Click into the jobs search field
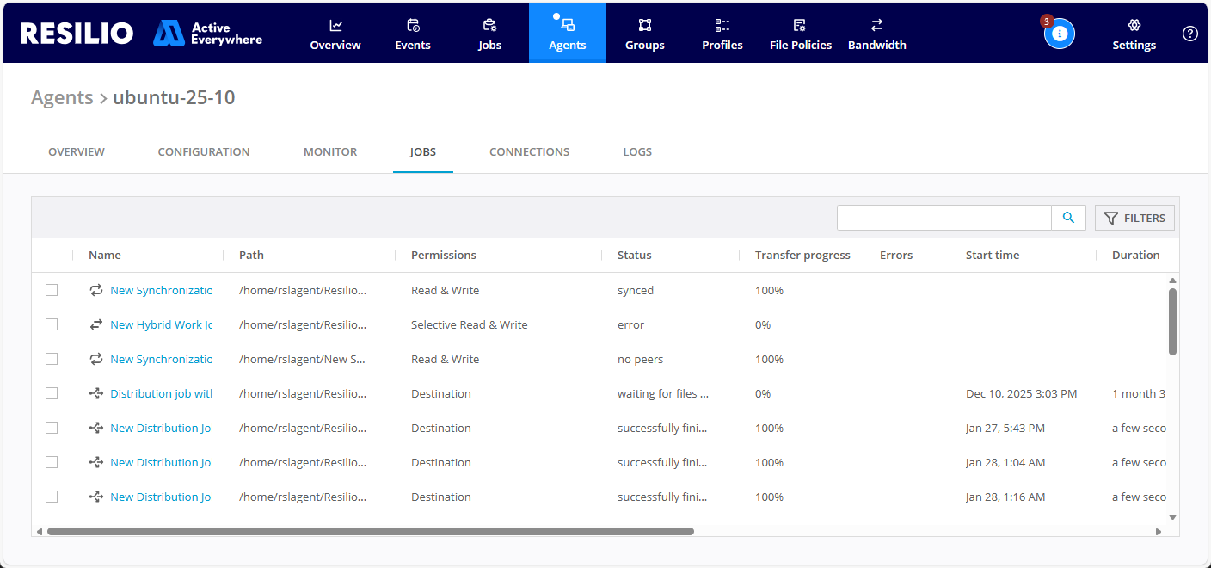 click(x=944, y=218)
